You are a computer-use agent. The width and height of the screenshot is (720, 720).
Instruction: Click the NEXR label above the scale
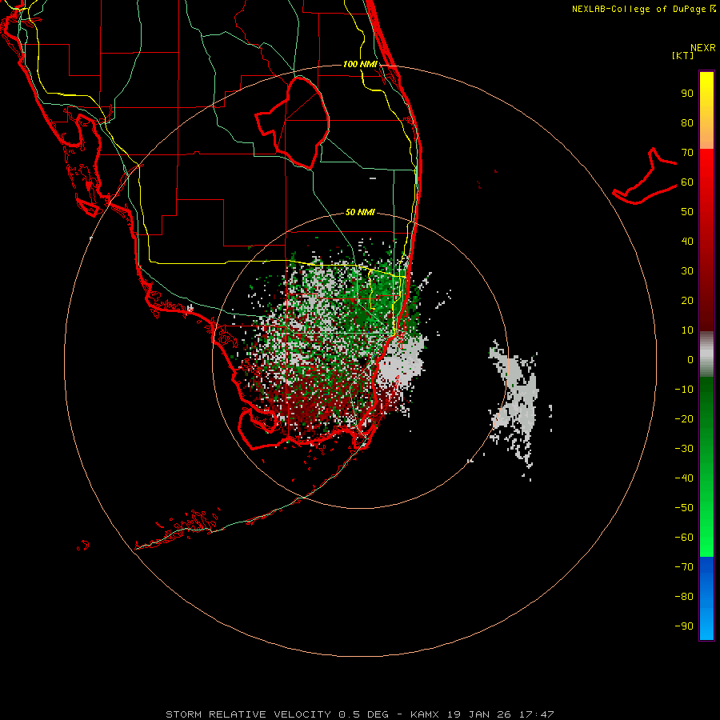[x=703, y=48]
